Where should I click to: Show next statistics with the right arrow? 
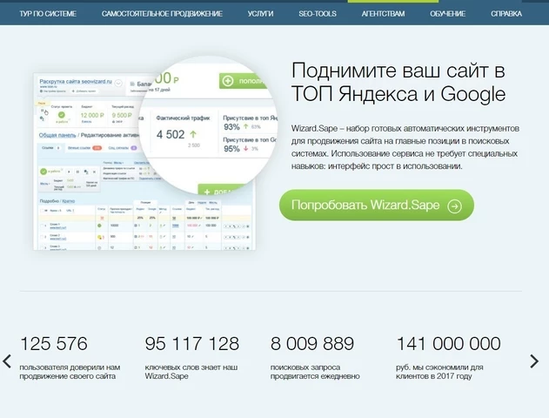point(534,361)
